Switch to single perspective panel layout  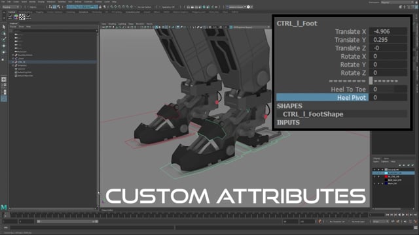[4, 80]
